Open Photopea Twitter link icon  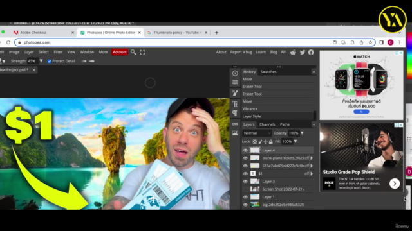[x=303, y=52]
